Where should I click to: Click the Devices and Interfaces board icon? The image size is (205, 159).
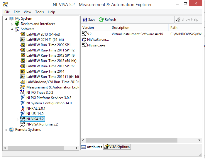pos(17,24)
